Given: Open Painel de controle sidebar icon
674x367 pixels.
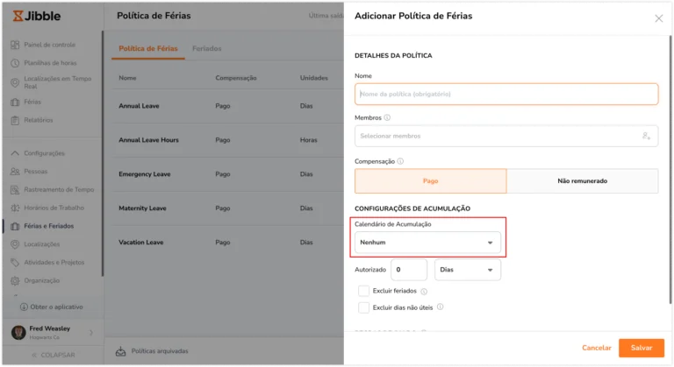Looking at the screenshot, I should (15, 45).
